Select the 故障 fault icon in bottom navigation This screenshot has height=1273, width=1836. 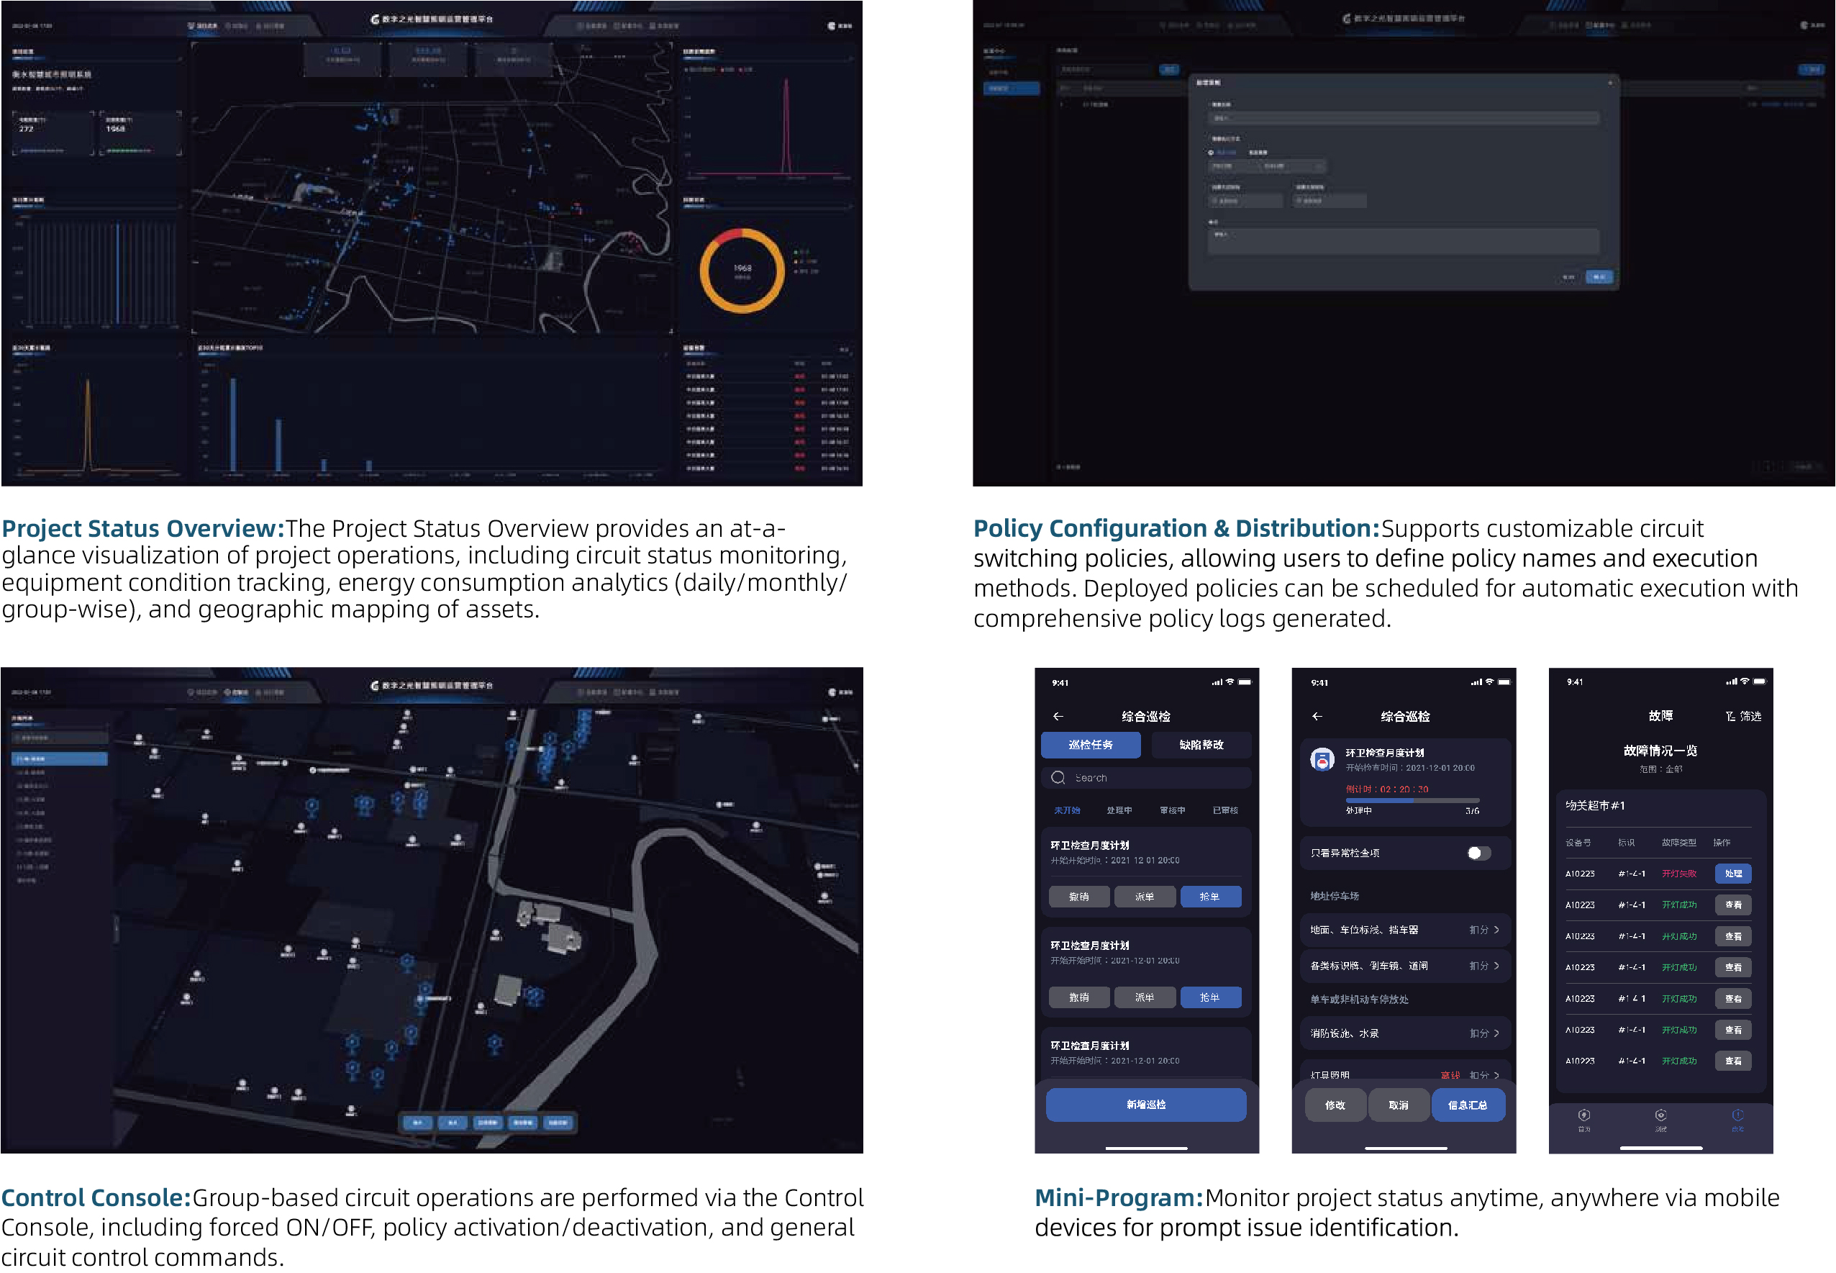(1737, 1116)
